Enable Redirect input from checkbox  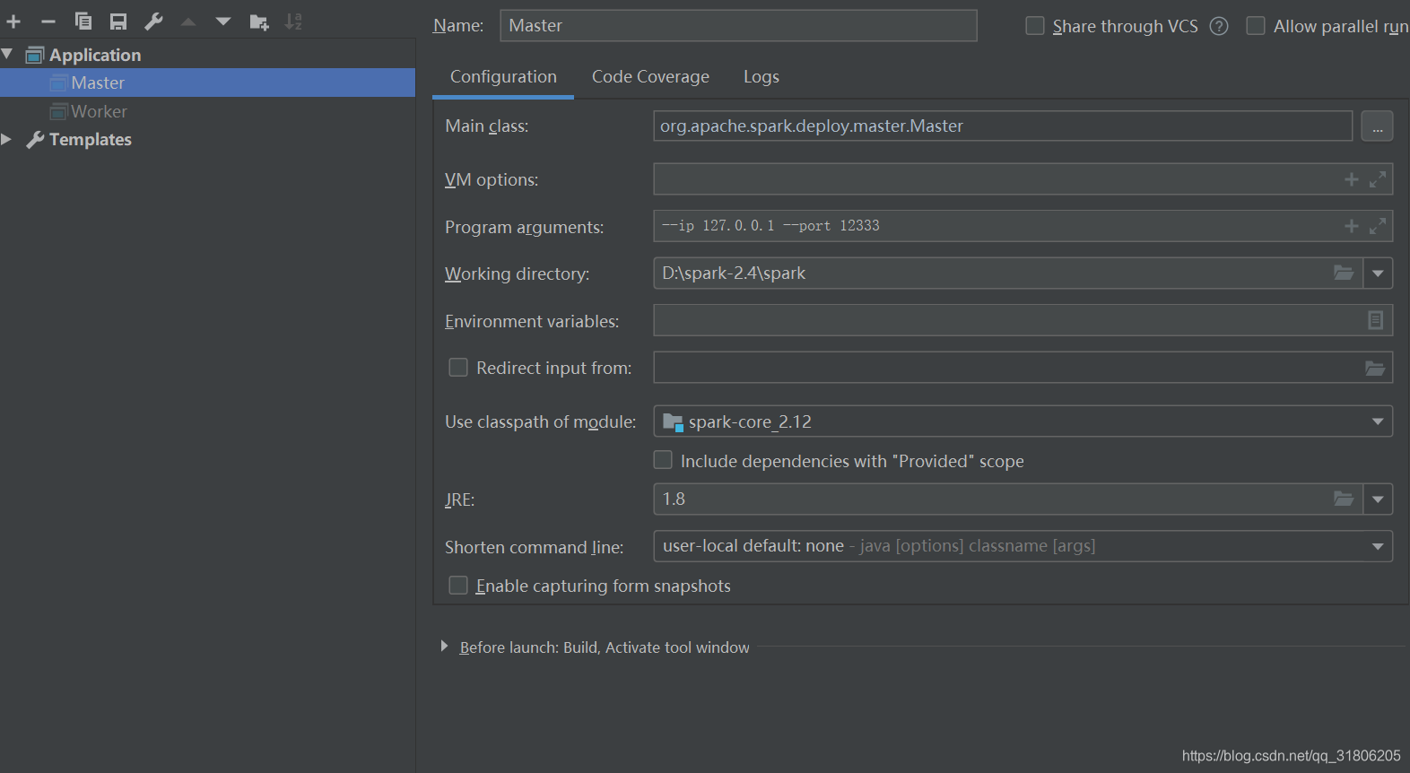pos(458,368)
